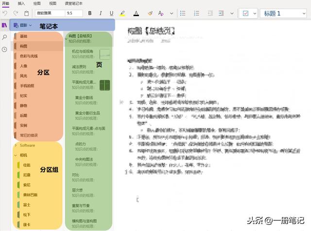Screen dimensions: 311x231
Task: Activate the format painter brush
Action: click(x=150, y=13)
